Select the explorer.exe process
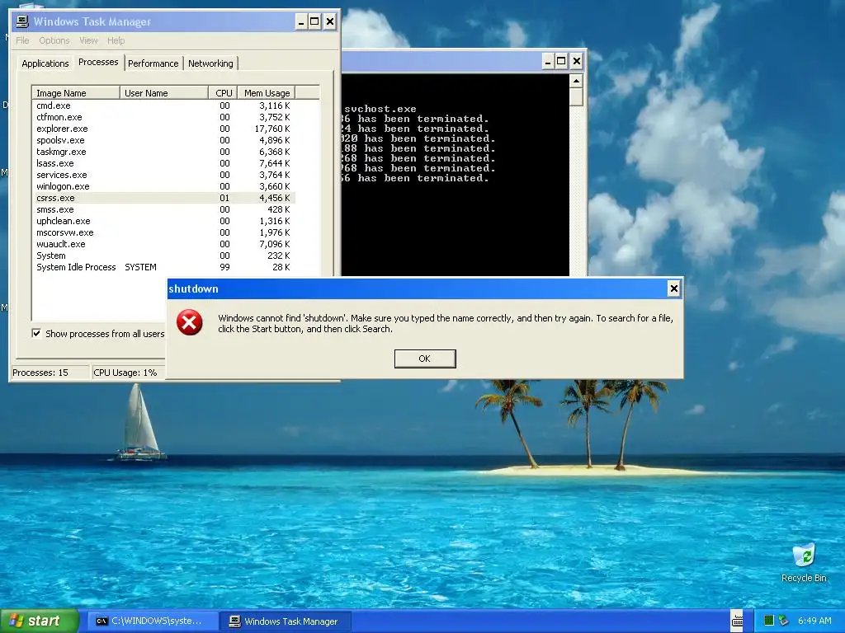 click(164, 129)
